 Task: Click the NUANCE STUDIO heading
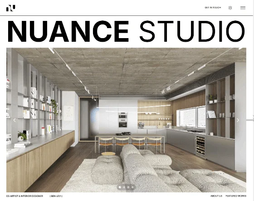(126, 31)
